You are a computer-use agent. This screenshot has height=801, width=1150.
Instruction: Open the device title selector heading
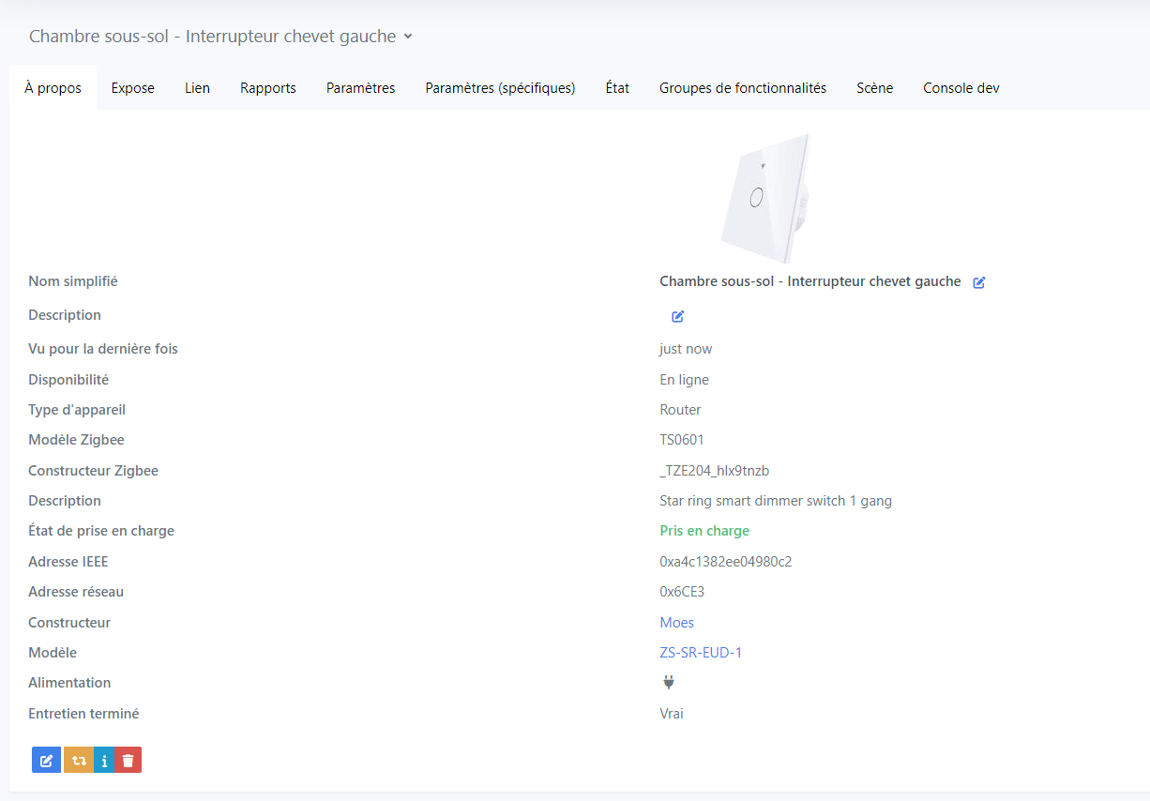pos(212,37)
